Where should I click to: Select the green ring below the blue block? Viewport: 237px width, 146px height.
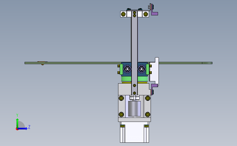pyautogui.click(x=126, y=79)
